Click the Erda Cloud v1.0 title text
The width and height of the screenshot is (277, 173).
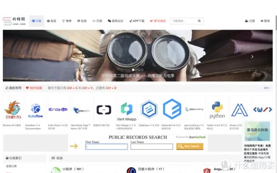point(58,127)
